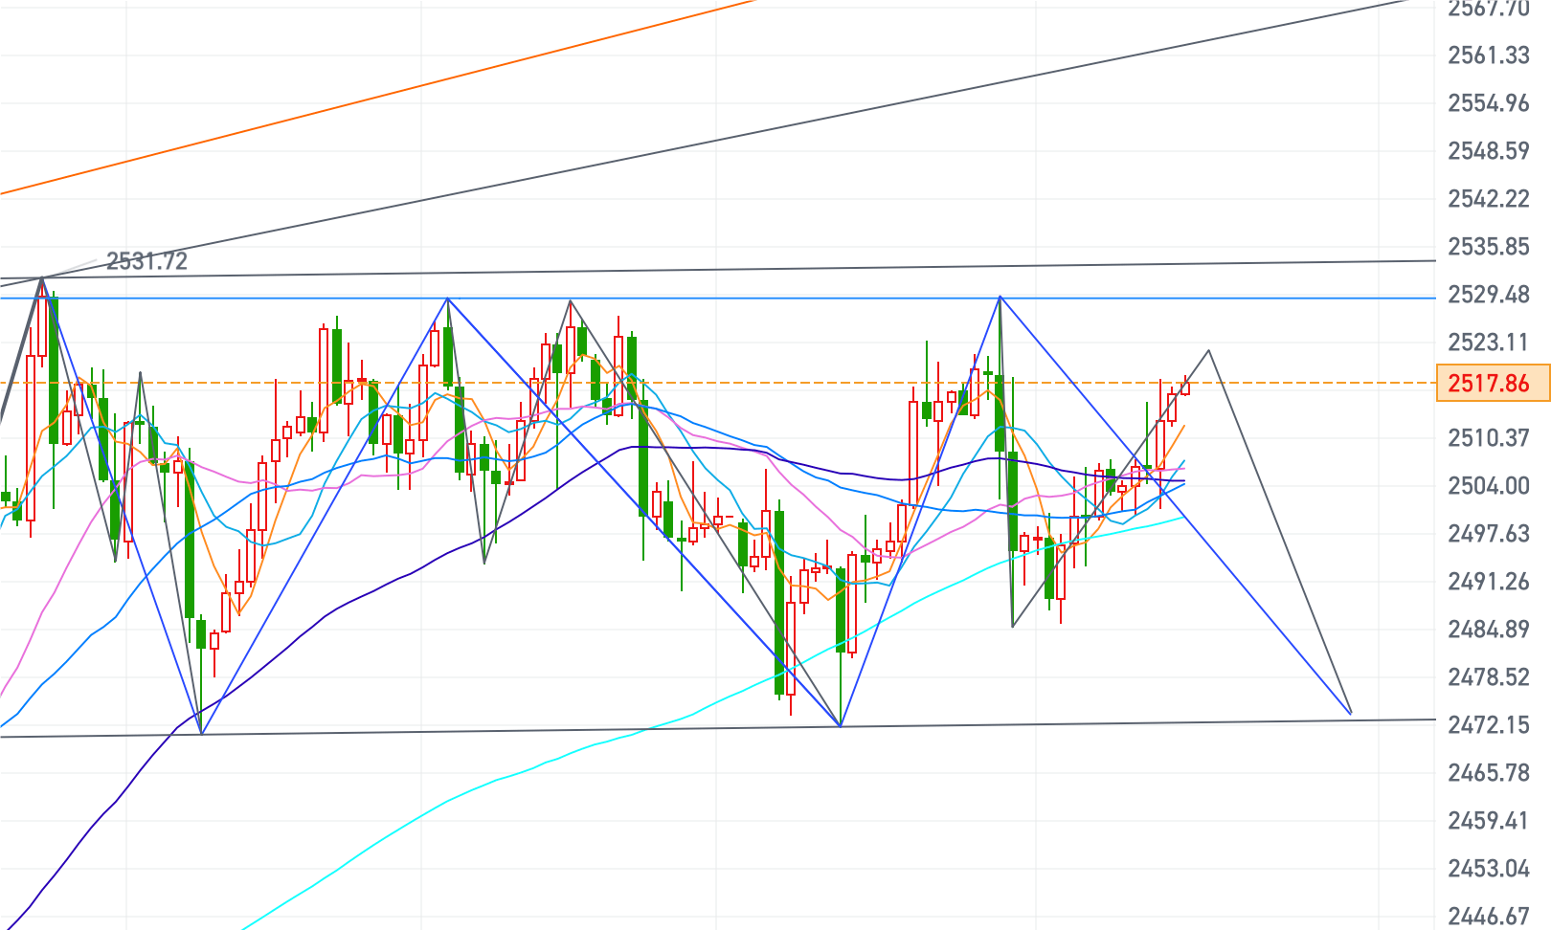Image resolution: width=1551 pixels, height=930 pixels.
Task: Click the 2523.11 price axis label
Action: click(x=1489, y=343)
